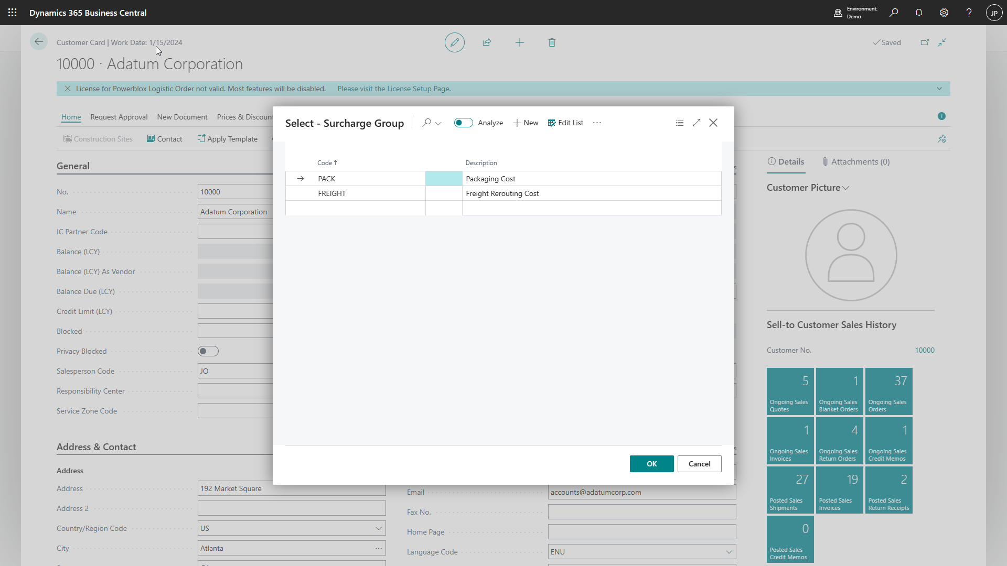Expand the license notification chevron

pos(939,89)
